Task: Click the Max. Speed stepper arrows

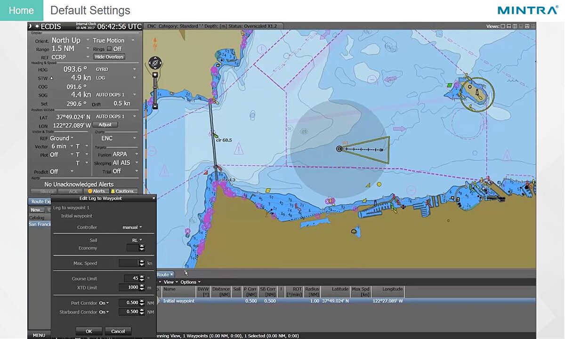Action: [x=141, y=263]
